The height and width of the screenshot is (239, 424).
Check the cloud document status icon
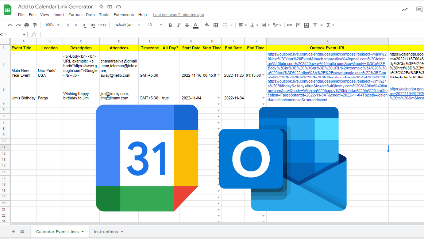coord(119,7)
